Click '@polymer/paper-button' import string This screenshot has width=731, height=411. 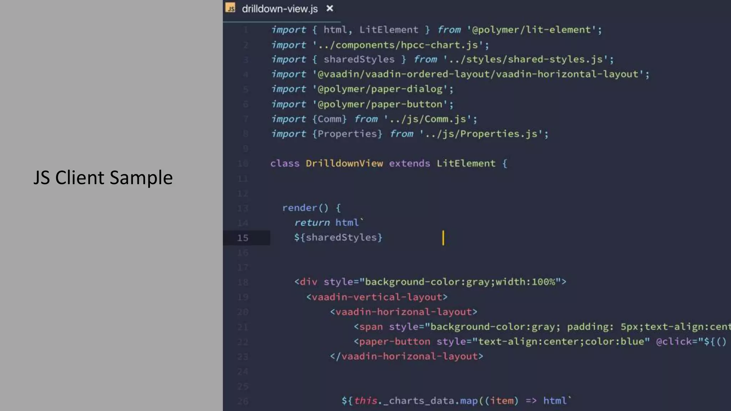point(380,105)
